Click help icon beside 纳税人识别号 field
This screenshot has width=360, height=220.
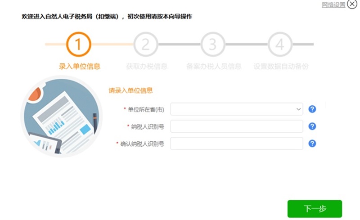tap(312, 126)
